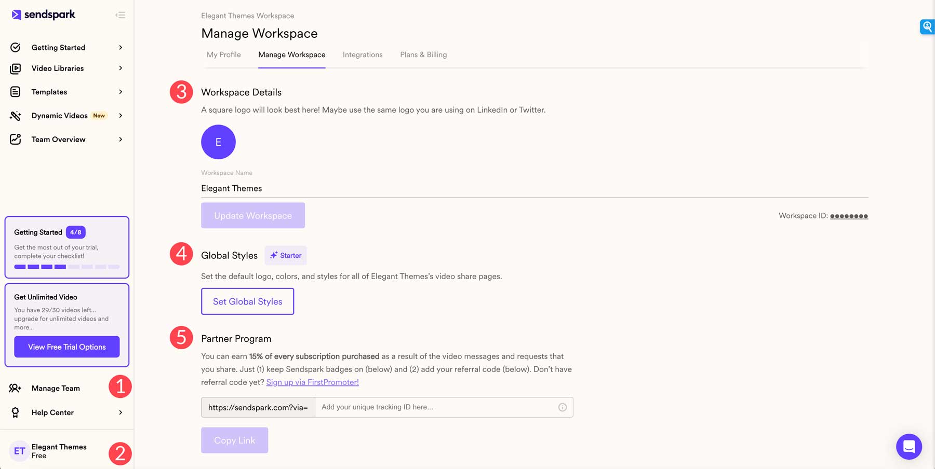Screen dimensions: 935x469
Task: Click the Sendspark logo
Action: pos(44,15)
